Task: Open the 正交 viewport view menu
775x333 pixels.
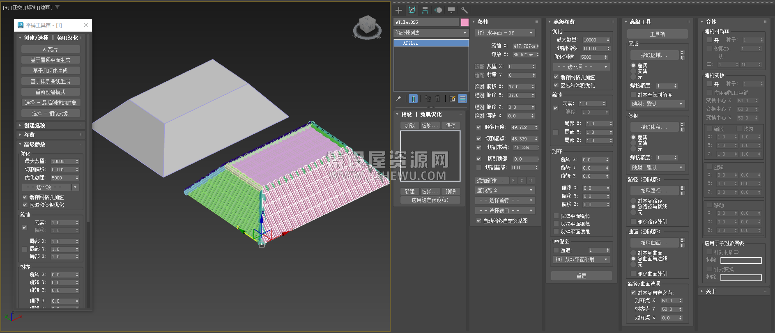Action: point(17,7)
